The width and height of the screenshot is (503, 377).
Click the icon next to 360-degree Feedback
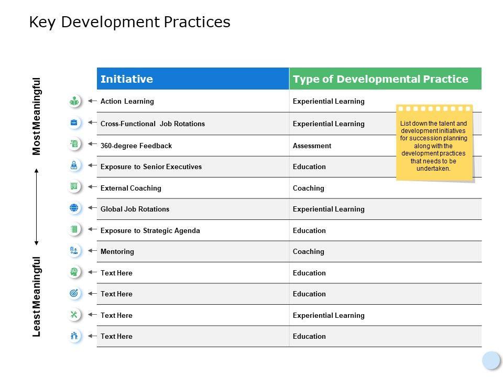point(74,144)
